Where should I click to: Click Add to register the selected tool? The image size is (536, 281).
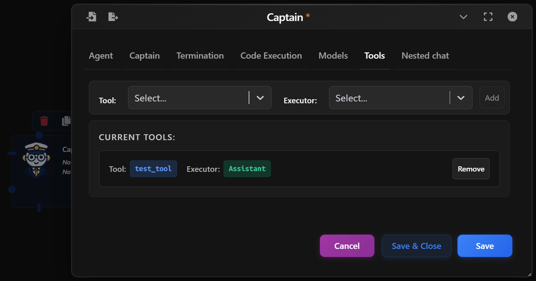492,97
